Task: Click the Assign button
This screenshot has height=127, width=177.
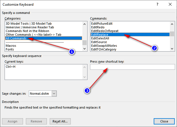Action: click(x=13, y=121)
